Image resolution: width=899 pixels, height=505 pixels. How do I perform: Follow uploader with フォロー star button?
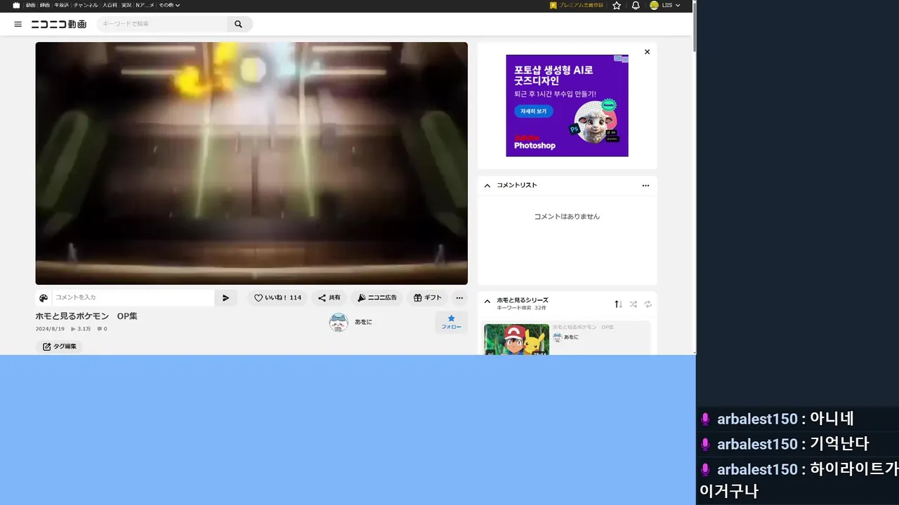pos(451,323)
